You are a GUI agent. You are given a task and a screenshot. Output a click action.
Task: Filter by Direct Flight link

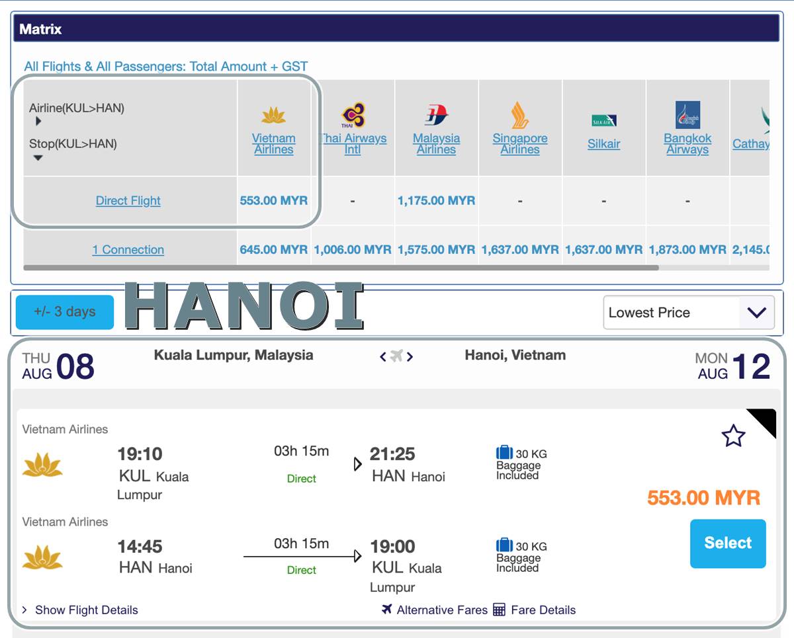click(128, 201)
